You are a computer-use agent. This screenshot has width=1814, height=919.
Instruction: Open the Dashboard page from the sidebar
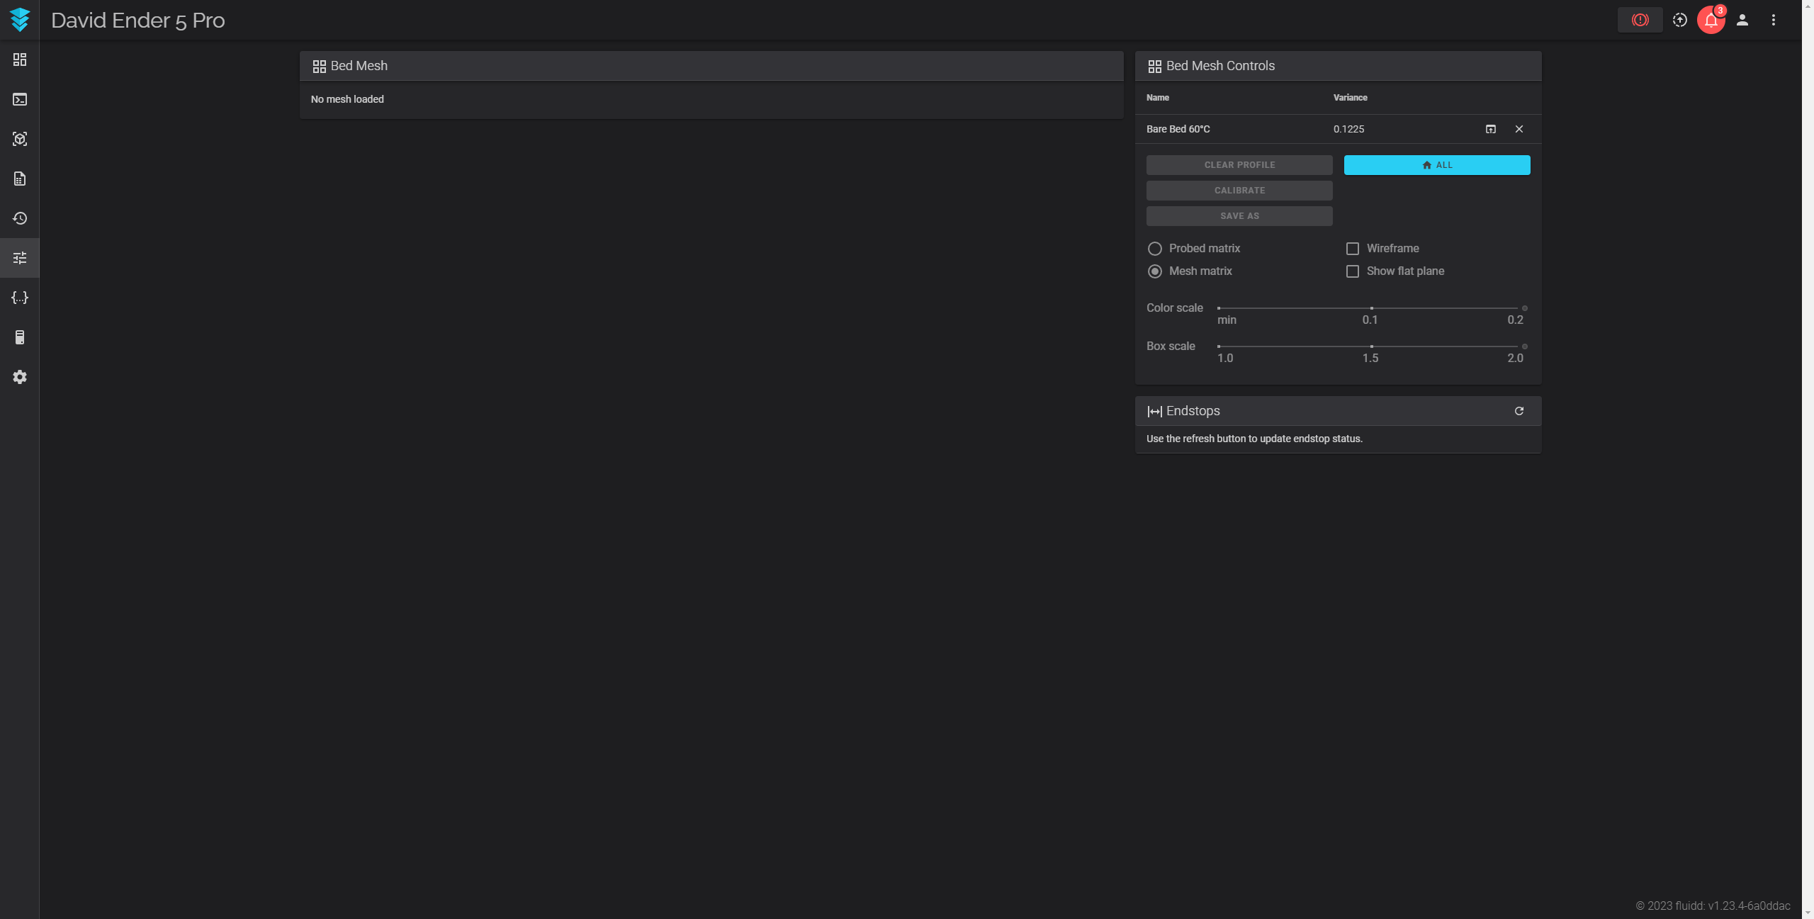pyautogui.click(x=19, y=60)
